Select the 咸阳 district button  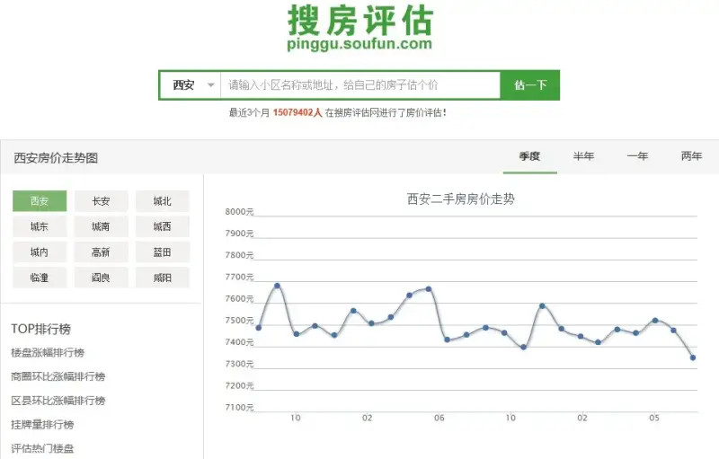(163, 278)
